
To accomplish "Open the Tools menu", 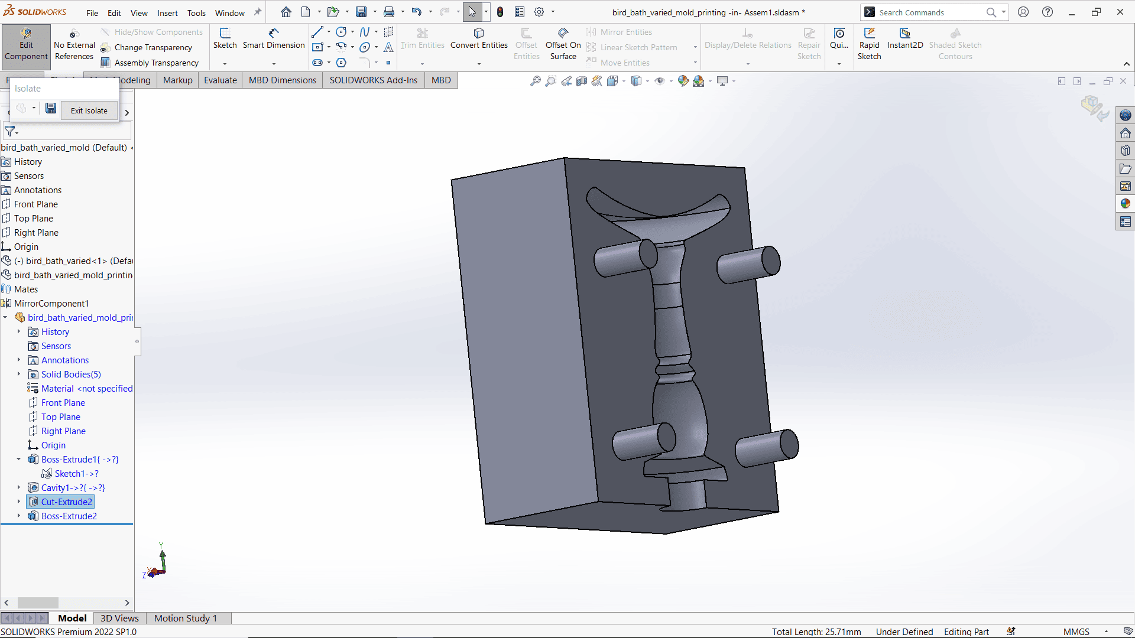I will pyautogui.click(x=196, y=12).
